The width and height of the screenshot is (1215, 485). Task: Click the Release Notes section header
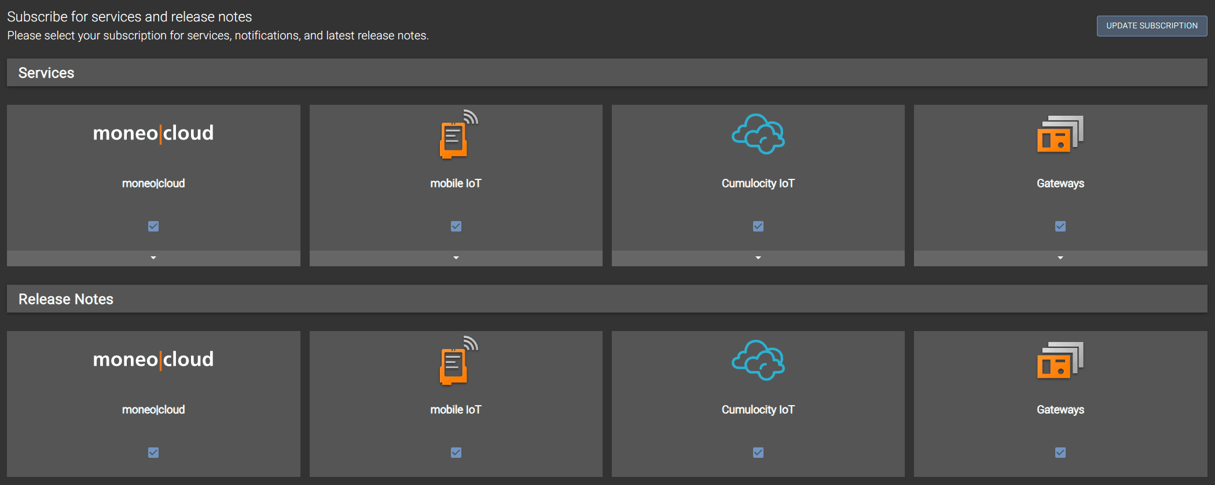pos(607,299)
